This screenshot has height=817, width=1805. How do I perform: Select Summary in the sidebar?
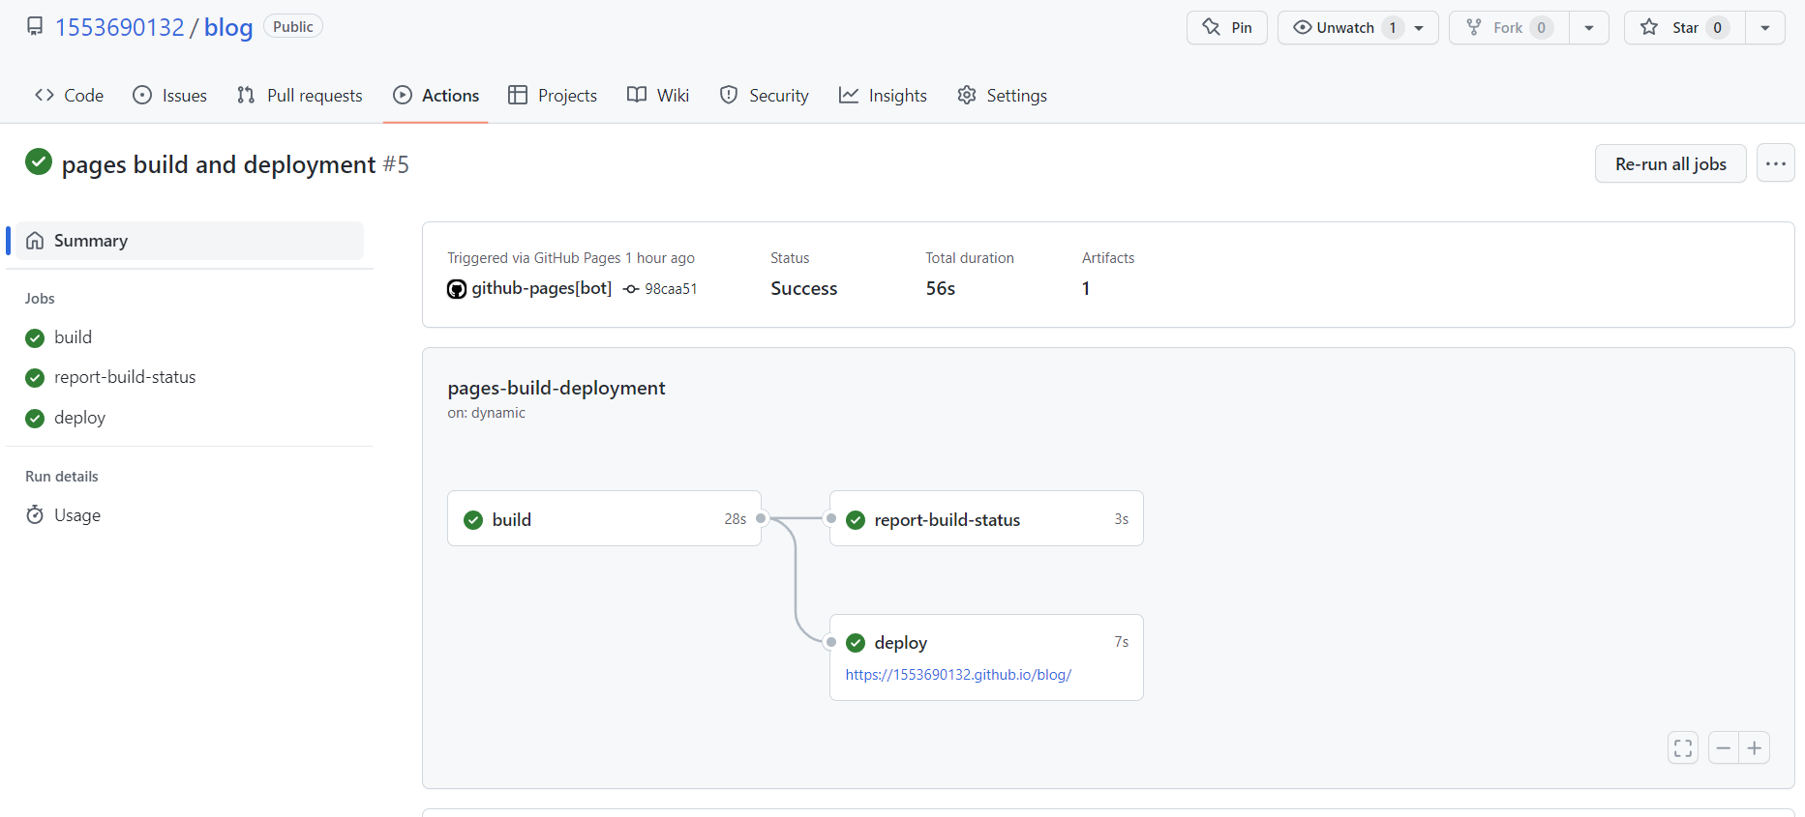(x=190, y=241)
